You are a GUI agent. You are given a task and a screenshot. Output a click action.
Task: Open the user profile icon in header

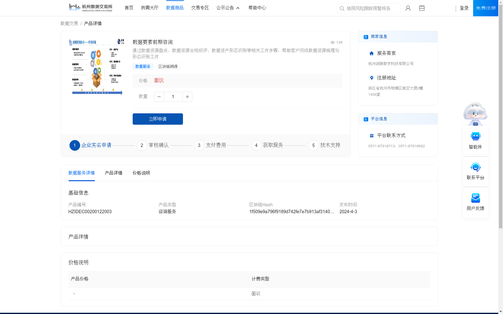[x=408, y=8]
